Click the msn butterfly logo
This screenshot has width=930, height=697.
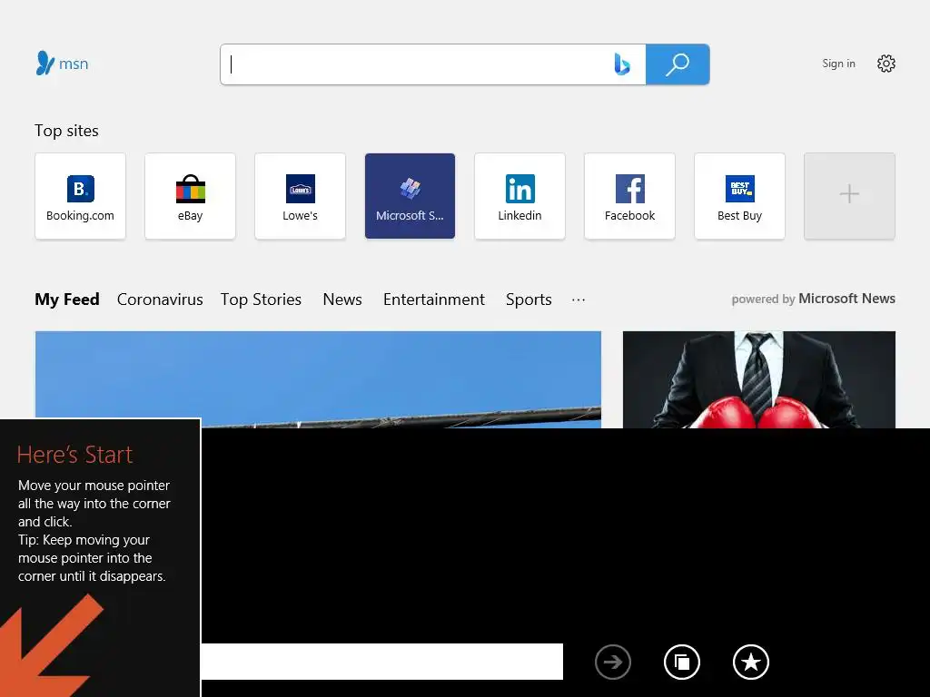pyautogui.click(x=62, y=64)
